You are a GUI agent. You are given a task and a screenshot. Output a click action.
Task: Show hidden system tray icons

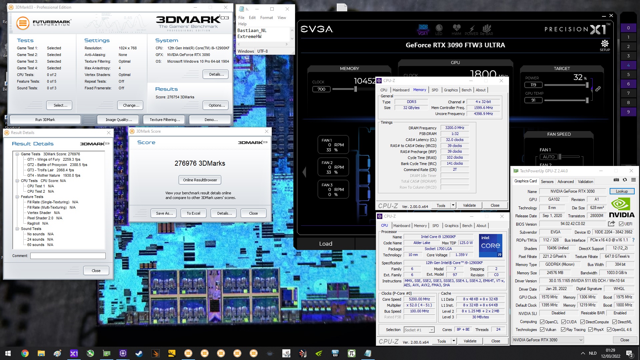[583, 353]
